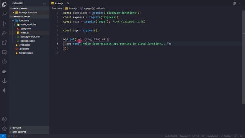
Task: Open the .firebaserc file
Action: click(x=24, y=45)
